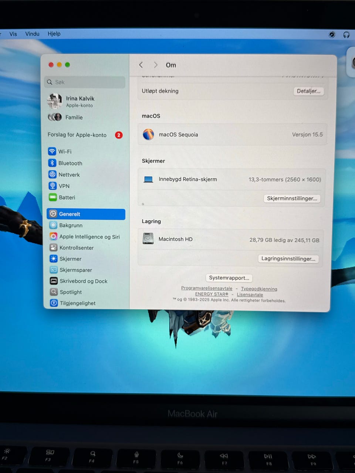The image size is (355, 473).
Task: Select the Batteri icon
Action: [x=53, y=197]
